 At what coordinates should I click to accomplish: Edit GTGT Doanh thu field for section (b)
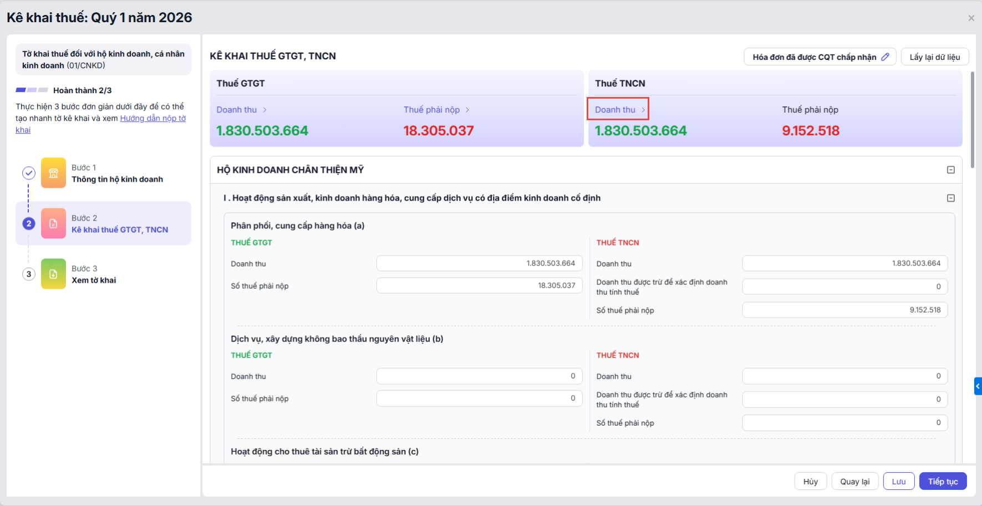(x=480, y=376)
